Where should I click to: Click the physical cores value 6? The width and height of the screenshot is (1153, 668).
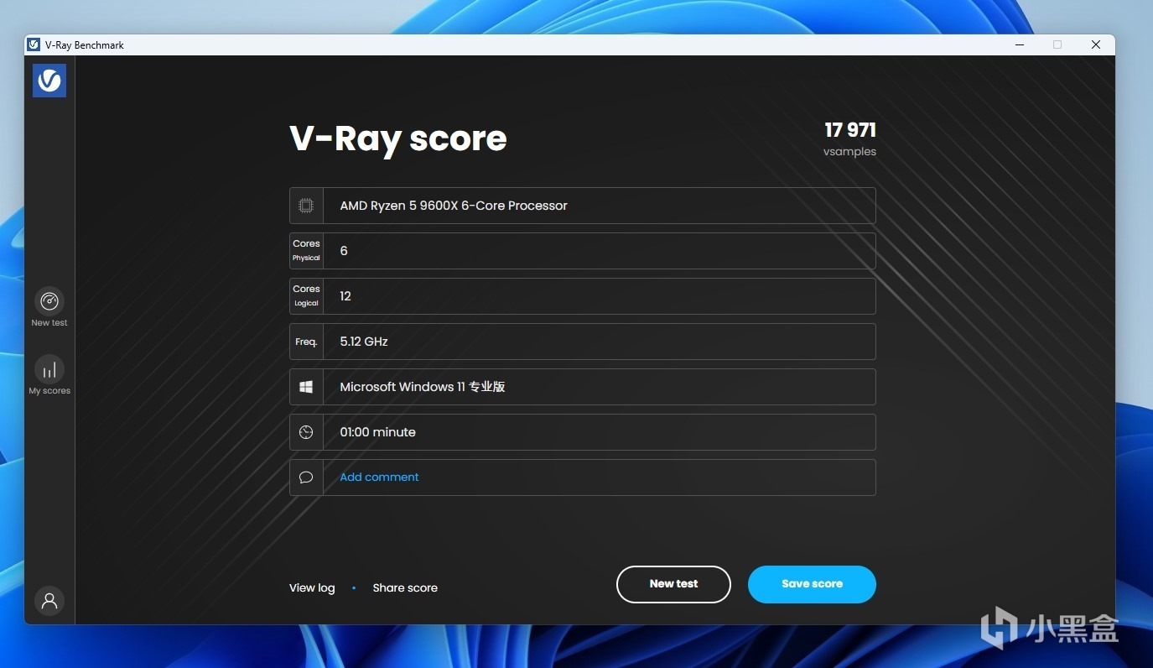[344, 251]
